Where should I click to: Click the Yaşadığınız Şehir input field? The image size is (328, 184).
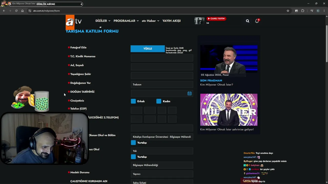click(x=162, y=76)
